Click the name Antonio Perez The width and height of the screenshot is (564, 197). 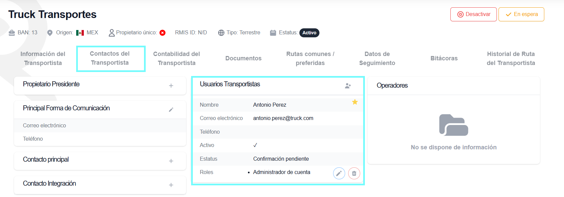point(270,105)
